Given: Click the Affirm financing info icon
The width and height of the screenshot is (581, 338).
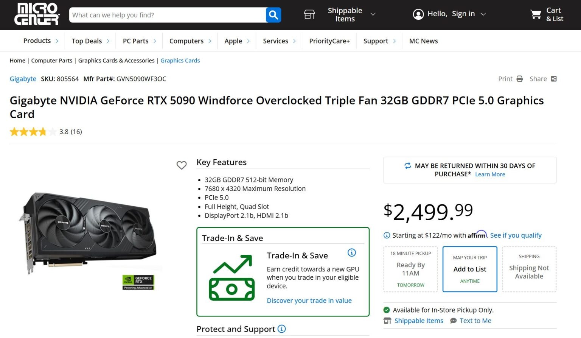Looking at the screenshot, I should click(x=387, y=235).
